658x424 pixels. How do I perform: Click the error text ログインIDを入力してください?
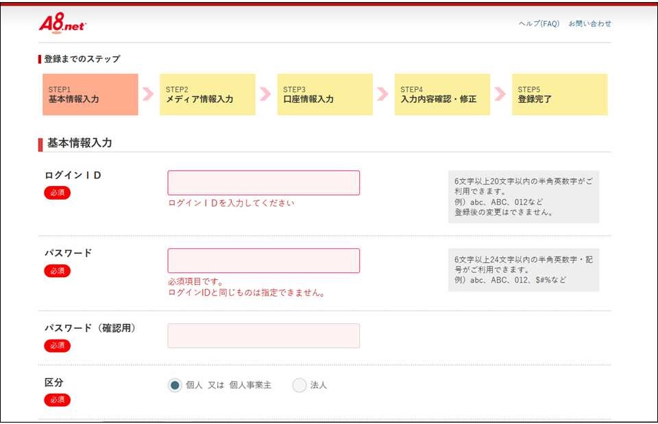231,203
